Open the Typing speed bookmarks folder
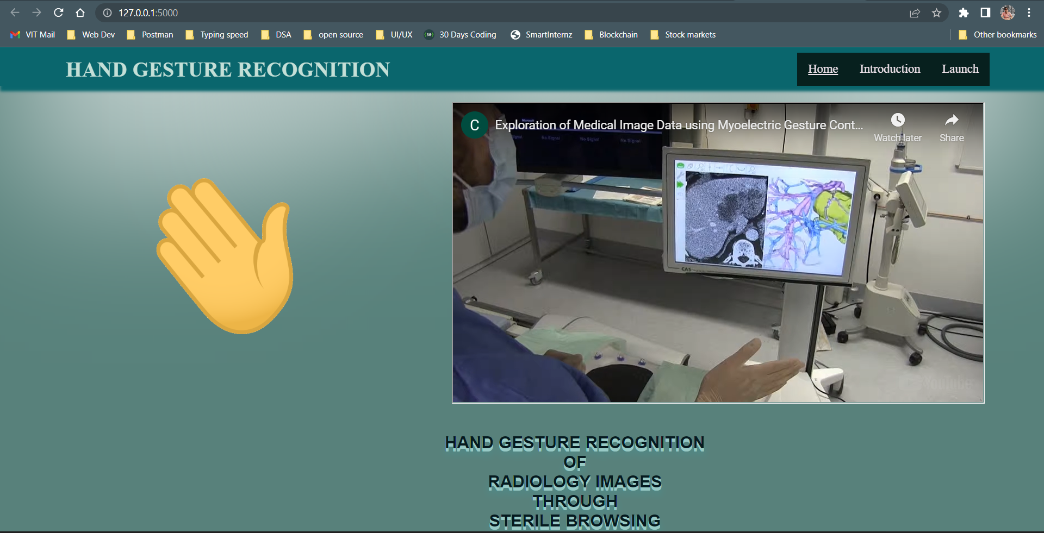The width and height of the screenshot is (1044, 533). click(217, 35)
